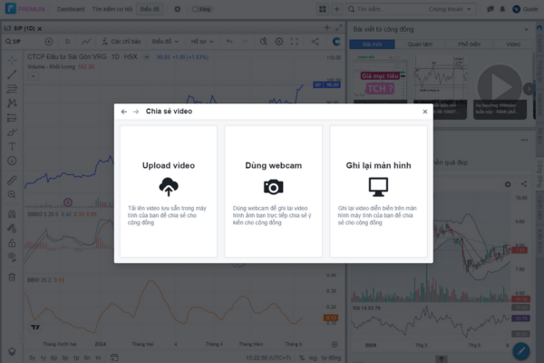The width and height of the screenshot is (544, 363).
Task: Open the post's three dots menu
Action: (x=524, y=141)
